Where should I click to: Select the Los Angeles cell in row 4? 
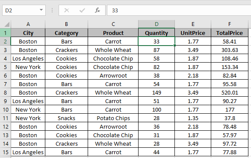click(28, 58)
